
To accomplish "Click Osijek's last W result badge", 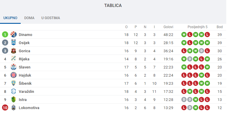I will [207, 43].
